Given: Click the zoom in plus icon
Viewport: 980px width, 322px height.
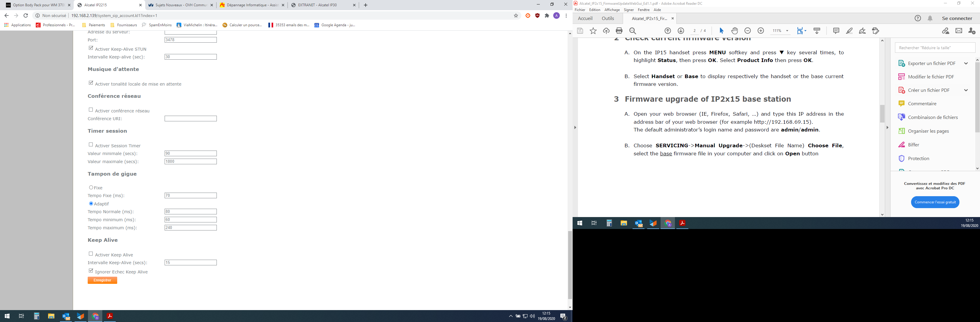Looking at the screenshot, I should [760, 31].
